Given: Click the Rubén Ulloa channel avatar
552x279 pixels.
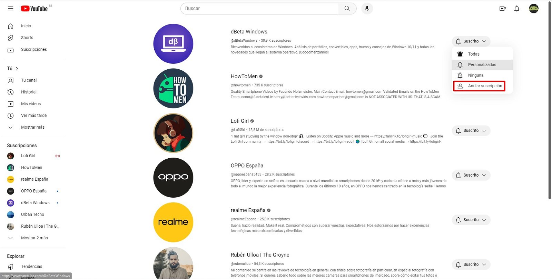Looking at the screenshot, I should click(x=173, y=263).
